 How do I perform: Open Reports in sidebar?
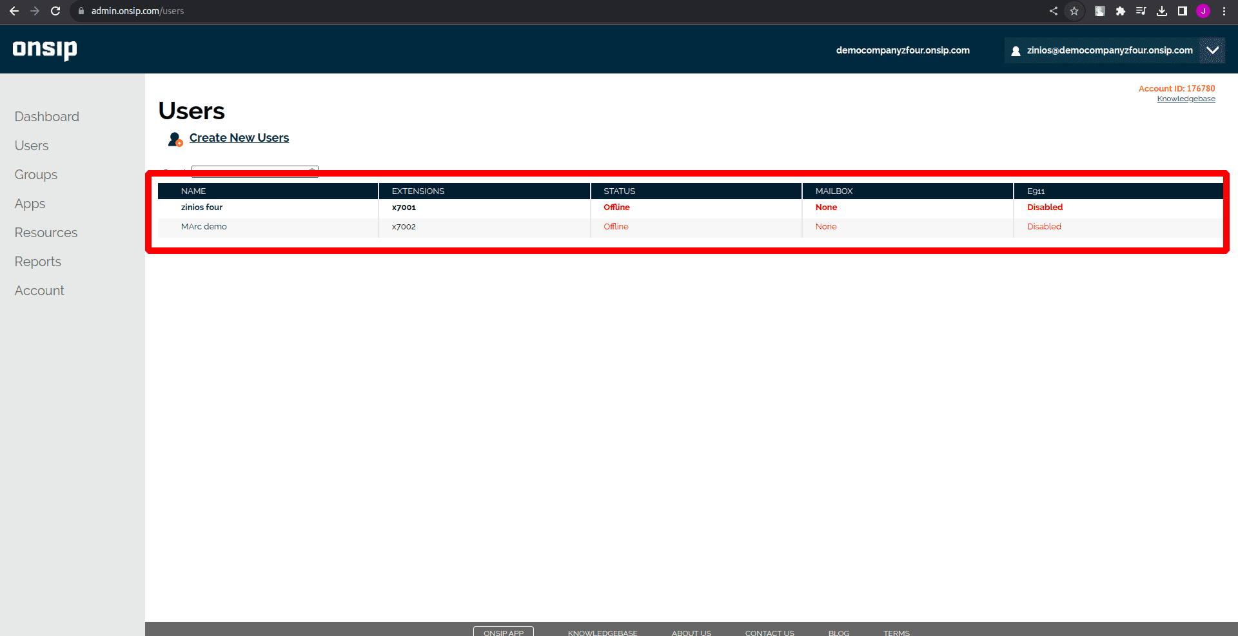point(38,262)
